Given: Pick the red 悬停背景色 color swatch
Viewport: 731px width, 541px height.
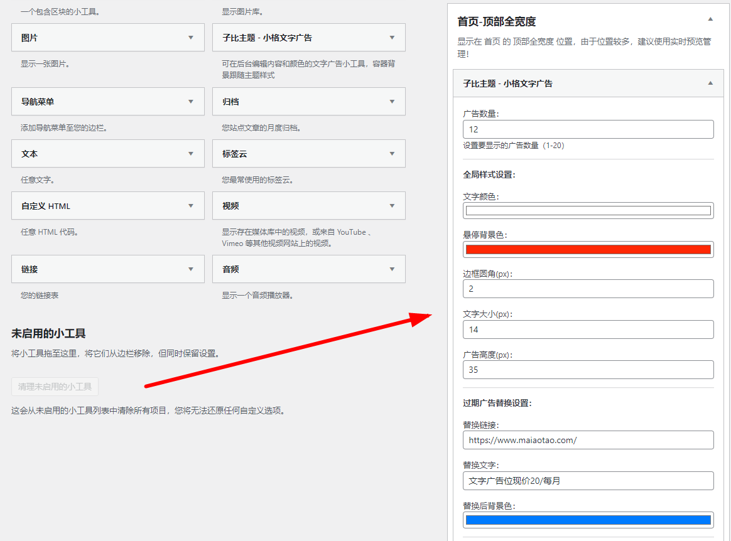Looking at the screenshot, I should [588, 249].
